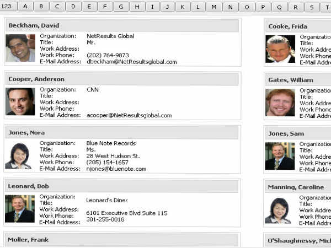Select William Gates's profile picture
331x248 pixels.
pyautogui.click(x=280, y=103)
